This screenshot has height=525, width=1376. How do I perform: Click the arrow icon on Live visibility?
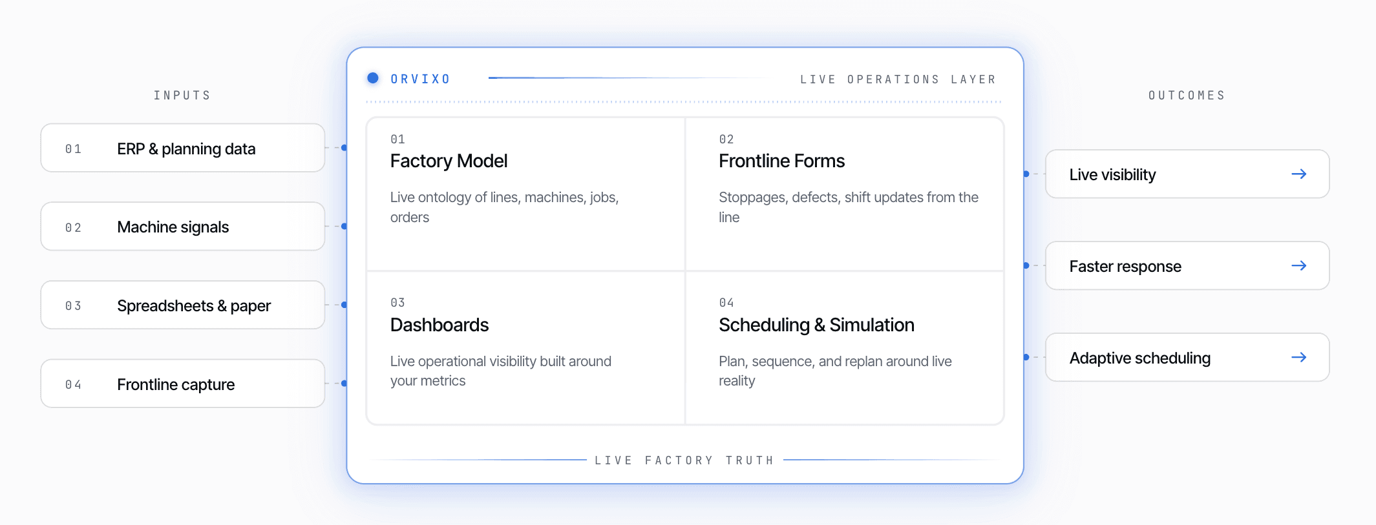[1298, 174]
